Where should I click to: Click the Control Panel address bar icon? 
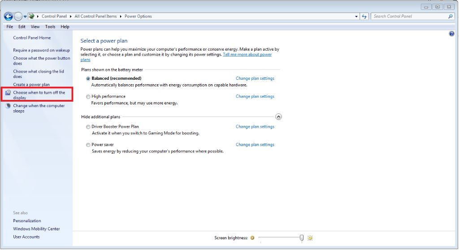(31, 16)
